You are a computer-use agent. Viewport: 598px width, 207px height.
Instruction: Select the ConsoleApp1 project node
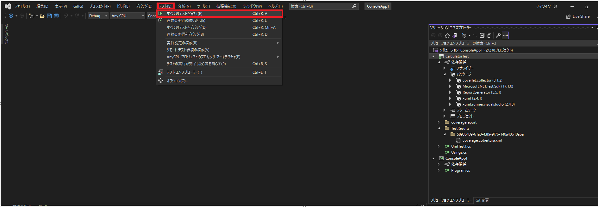coord(456,158)
